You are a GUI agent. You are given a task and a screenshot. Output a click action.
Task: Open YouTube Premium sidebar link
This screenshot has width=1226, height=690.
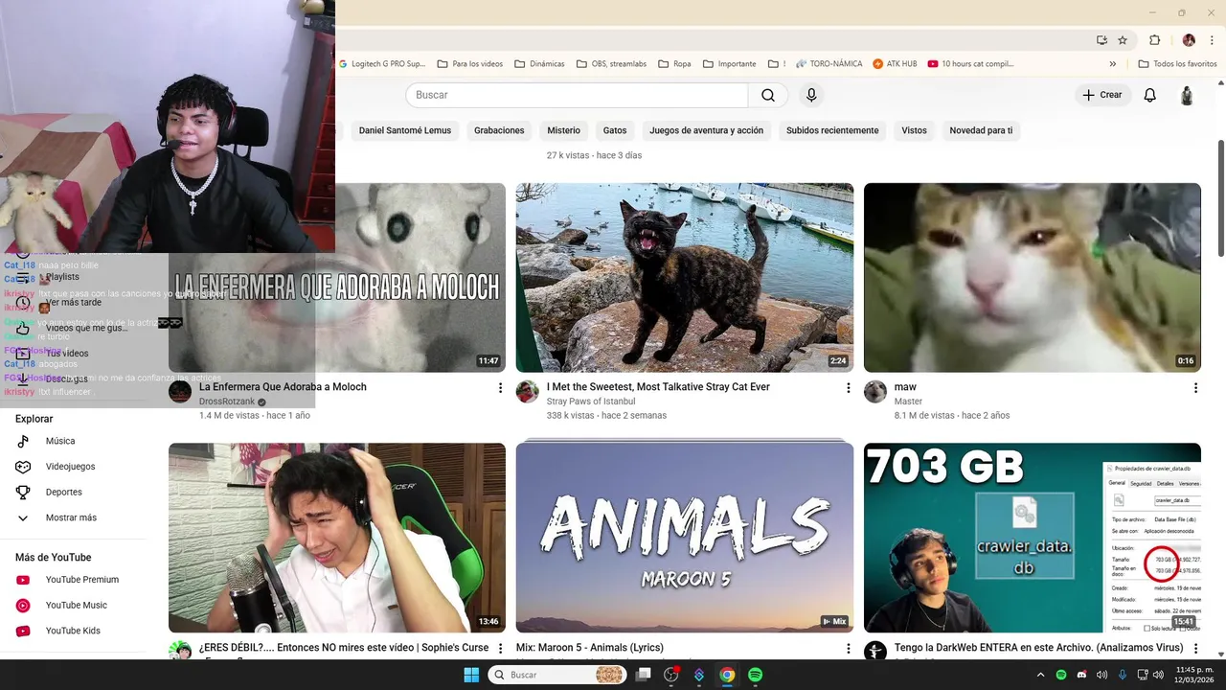82,580
